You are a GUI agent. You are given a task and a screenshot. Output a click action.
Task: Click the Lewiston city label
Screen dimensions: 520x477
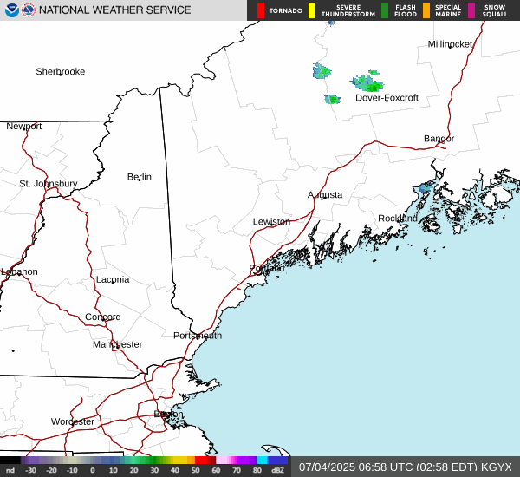click(271, 221)
